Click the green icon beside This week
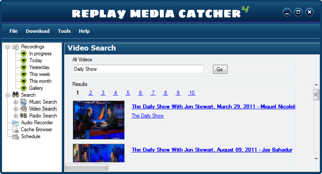 24,74
